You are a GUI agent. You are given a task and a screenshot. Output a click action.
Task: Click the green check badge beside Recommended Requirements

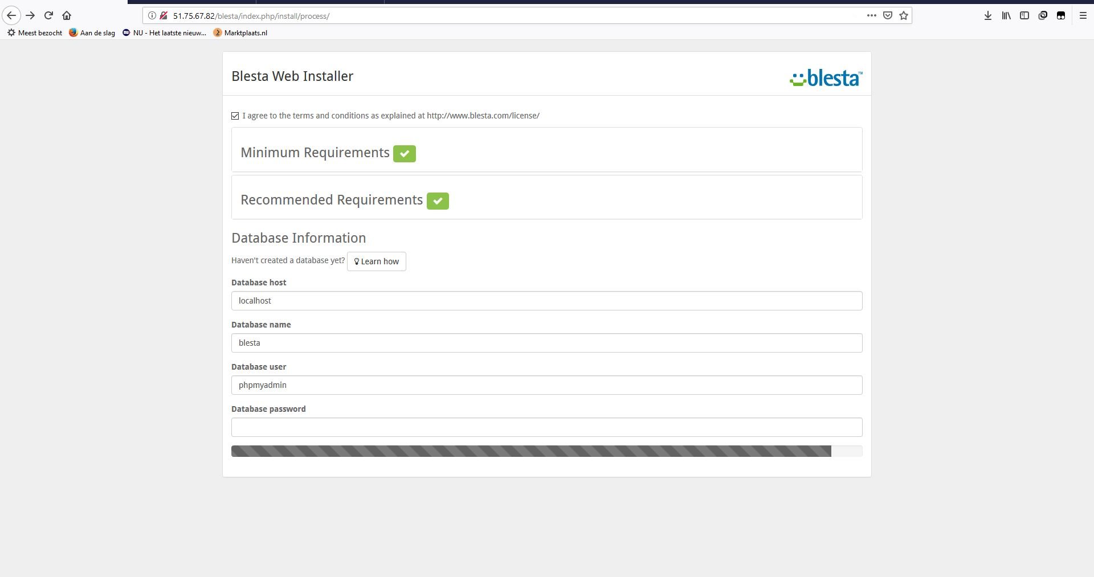tap(438, 201)
